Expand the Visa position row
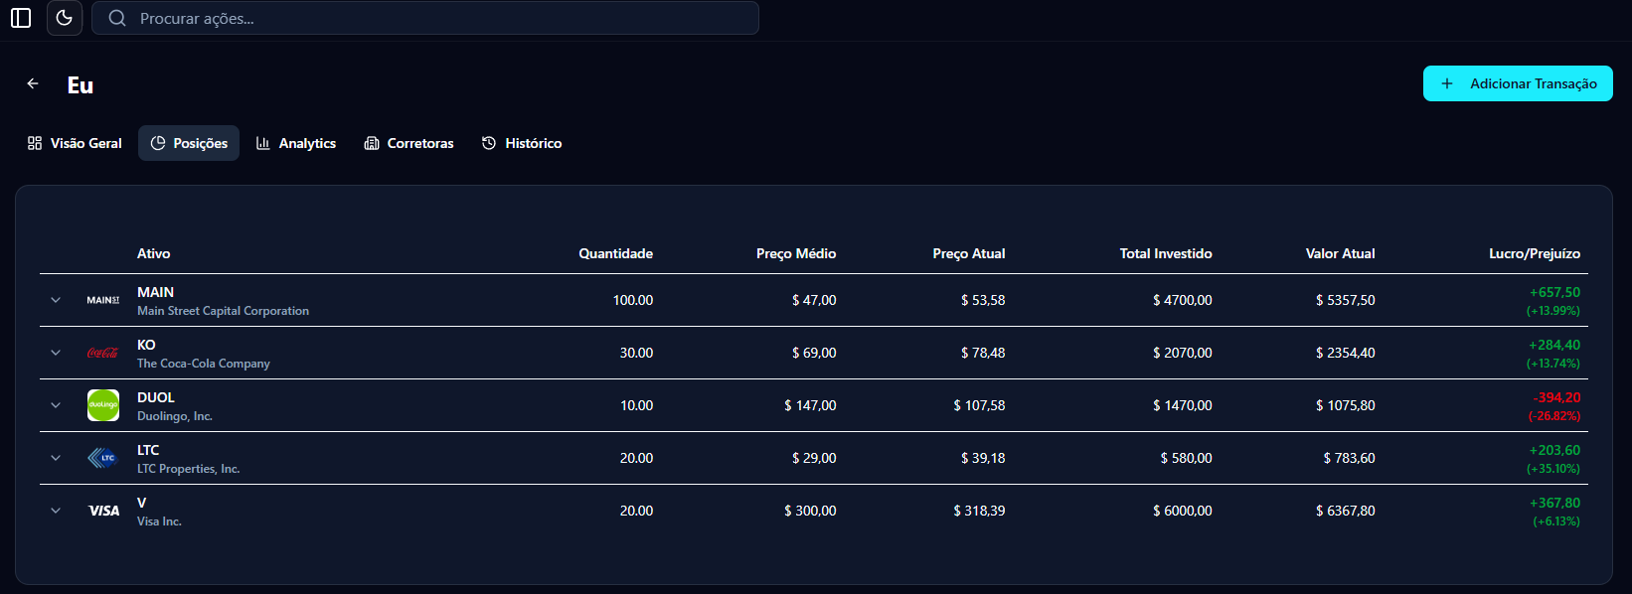The height and width of the screenshot is (594, 1632). click(56, 511)
